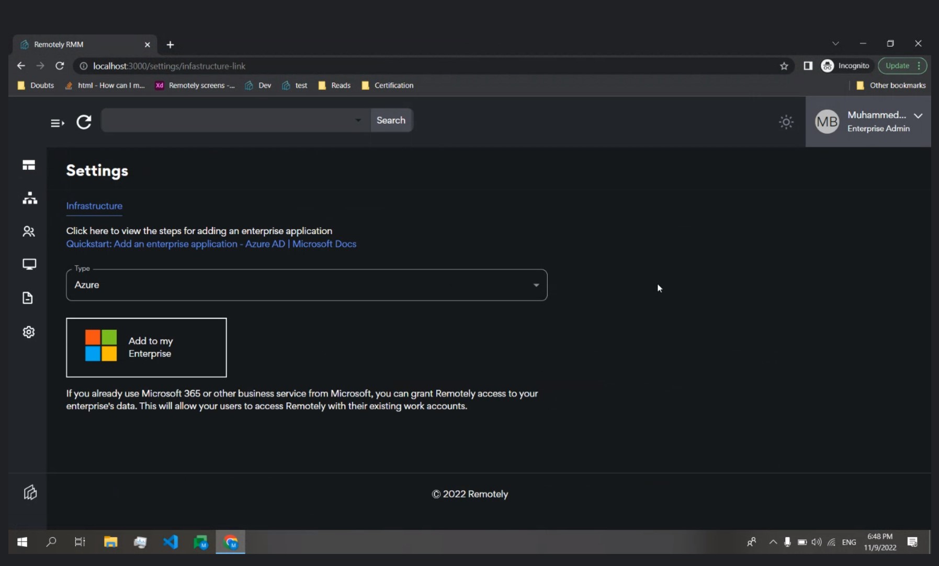The image size is (939, 566).
Task: Open the organization hierarchy sidebar icon
Action: [x=30, y=198]
